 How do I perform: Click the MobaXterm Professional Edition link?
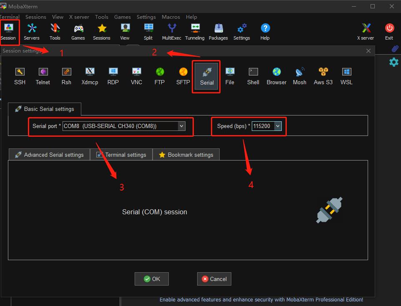click(261, 300)
